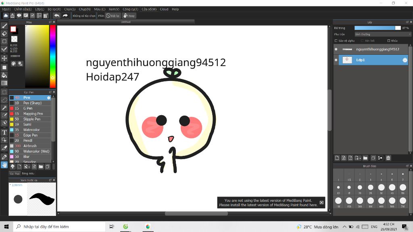Delete layer with the trash icon

click(x=388, y=158)
